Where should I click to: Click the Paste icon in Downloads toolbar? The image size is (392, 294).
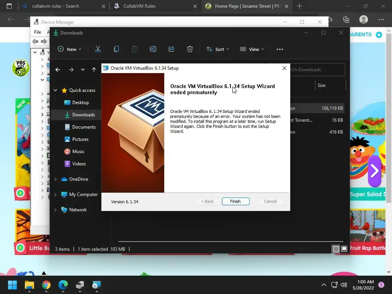pos(135,49)
